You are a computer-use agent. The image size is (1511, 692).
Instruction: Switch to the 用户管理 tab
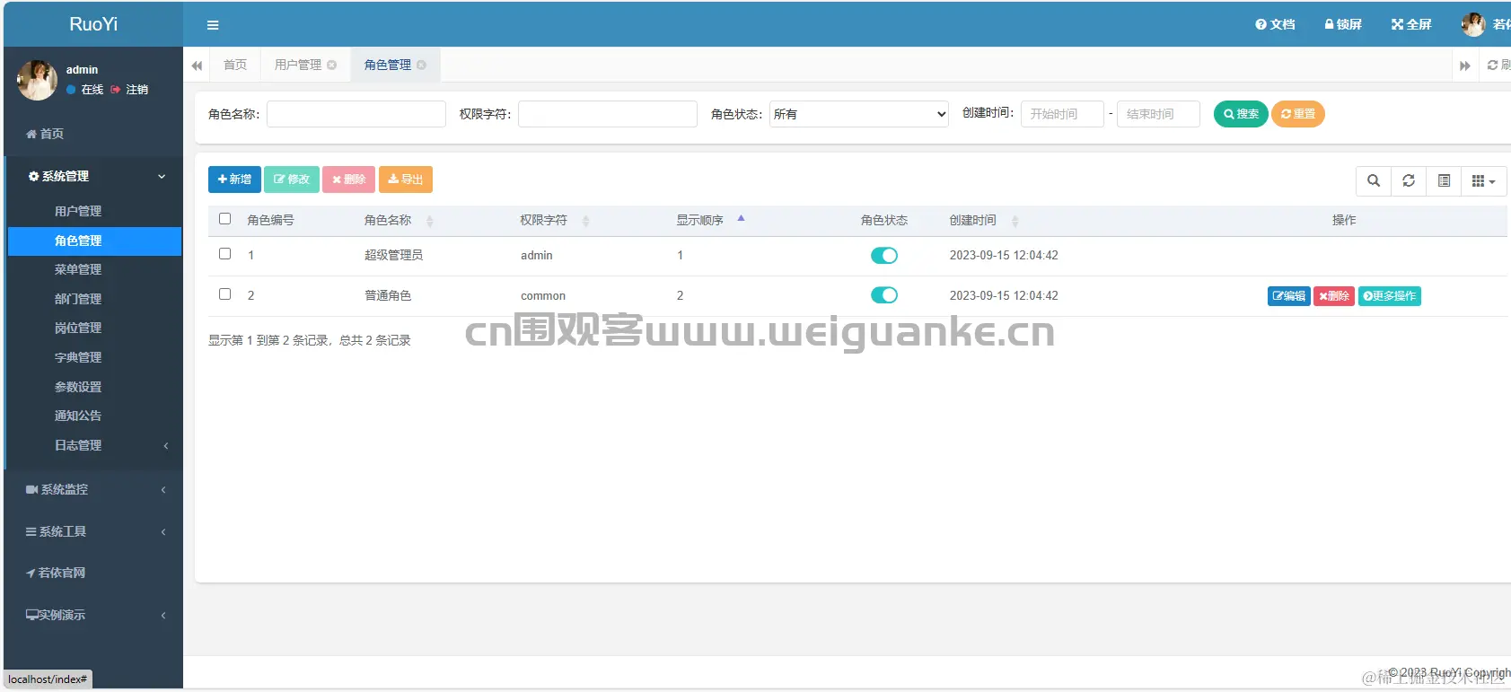[298, 65]
